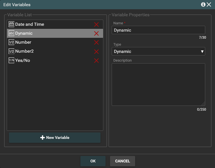215x168 pixels.
Task: Remove the Yes/No variable
Action: pyautogui.click(x=96, y=60)
